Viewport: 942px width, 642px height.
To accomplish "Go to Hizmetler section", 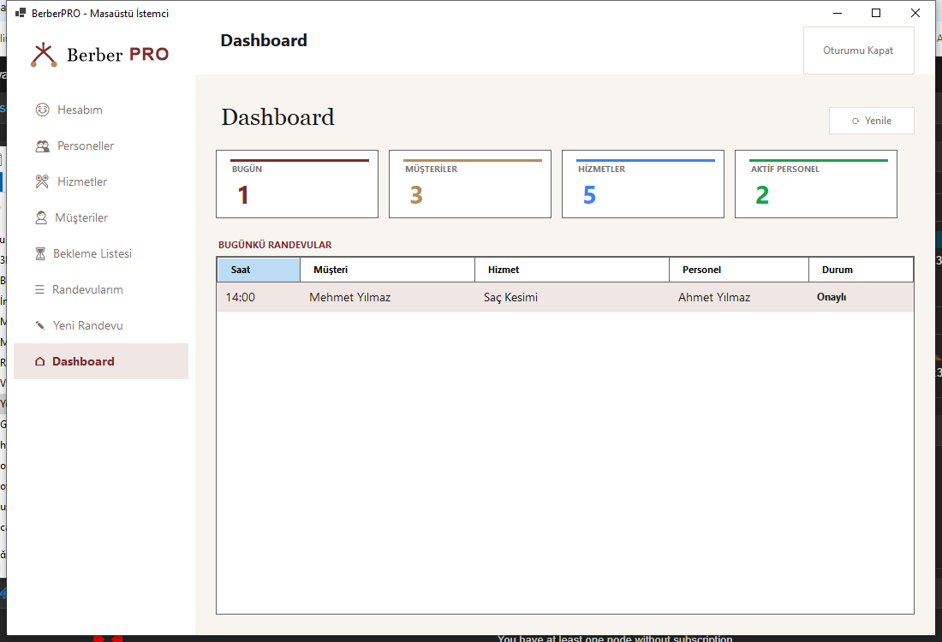I will click(101, 181).
